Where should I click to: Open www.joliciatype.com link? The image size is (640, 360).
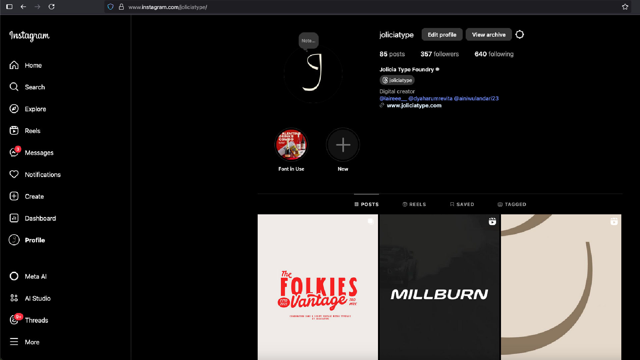[x=414, y=105]
